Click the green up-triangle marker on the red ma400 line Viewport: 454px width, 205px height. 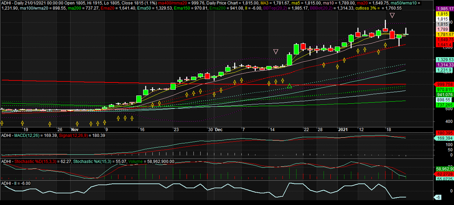point(289,86)
